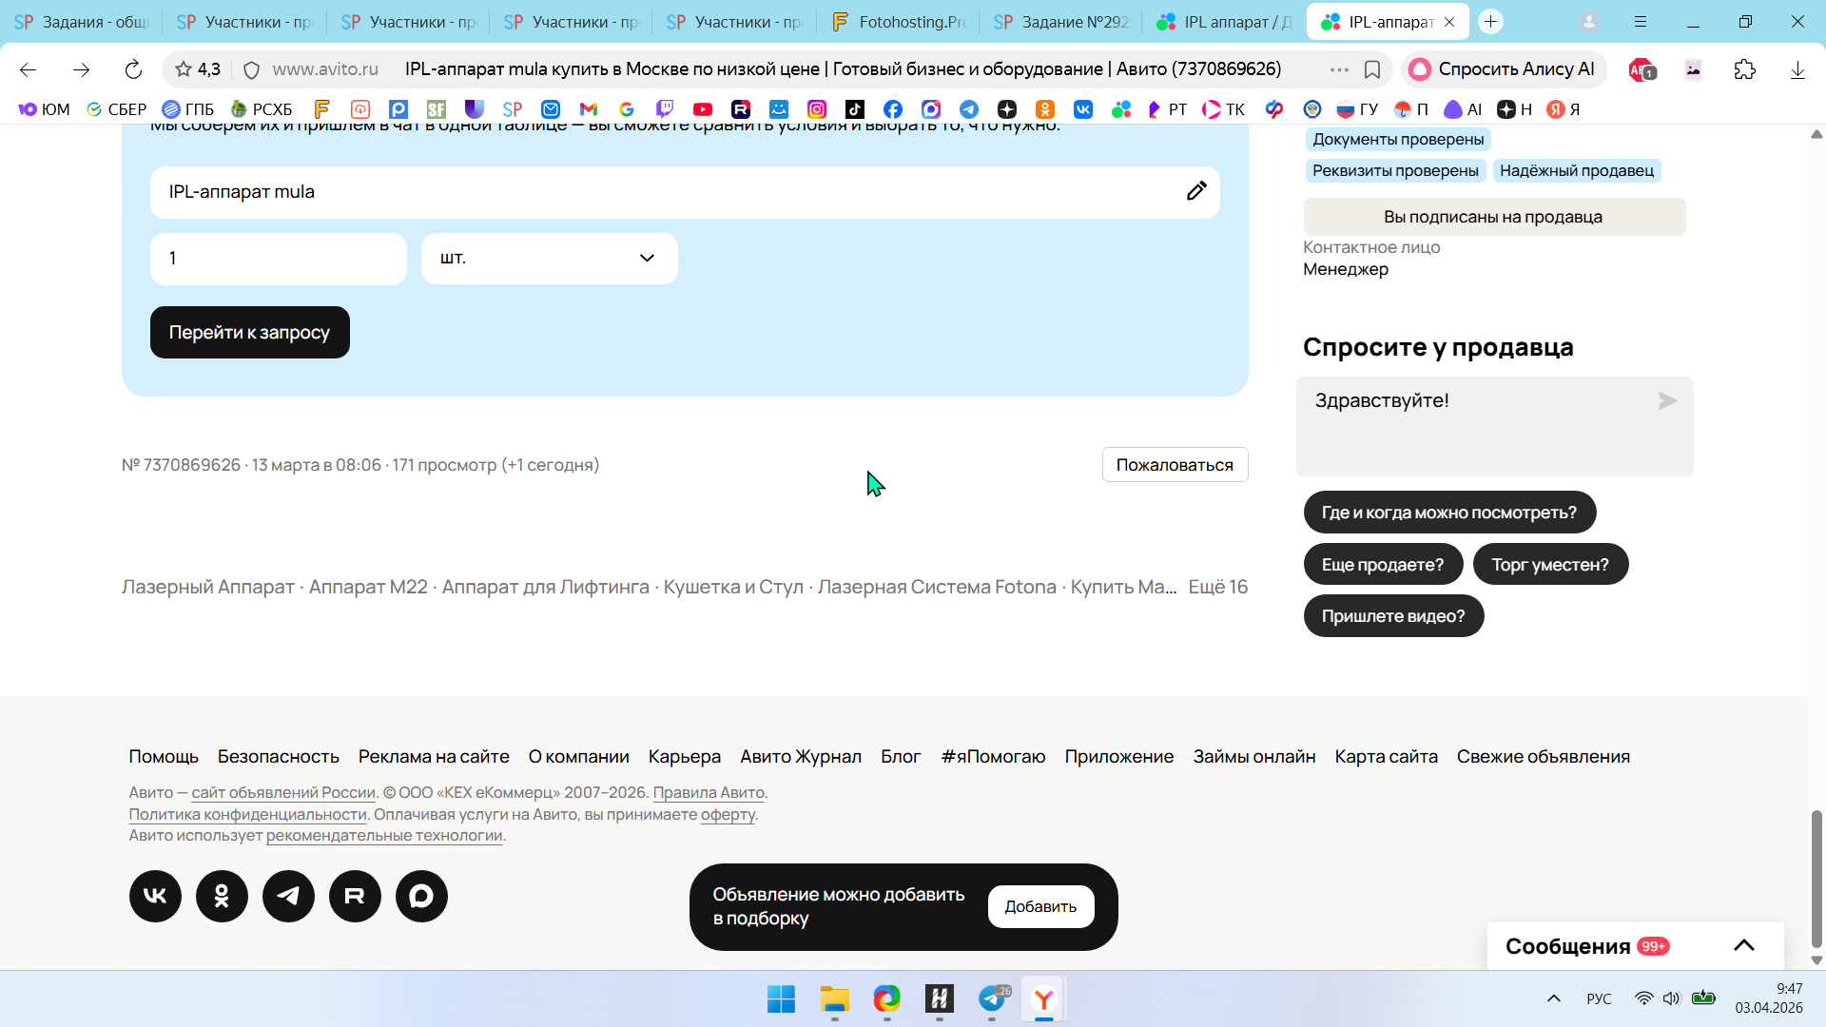Click the quantity input field with value 1

278,259
